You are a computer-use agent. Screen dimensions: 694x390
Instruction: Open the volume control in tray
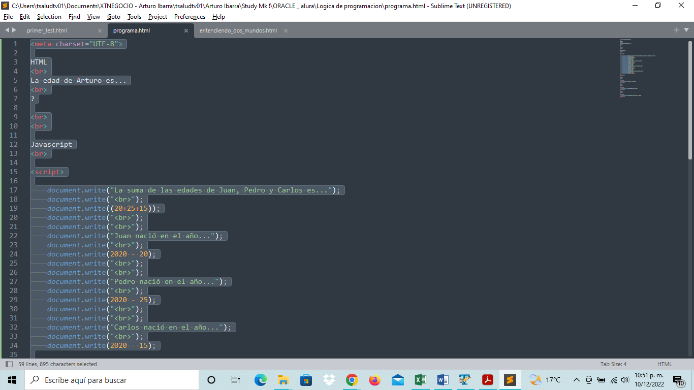tap(625, 380)
